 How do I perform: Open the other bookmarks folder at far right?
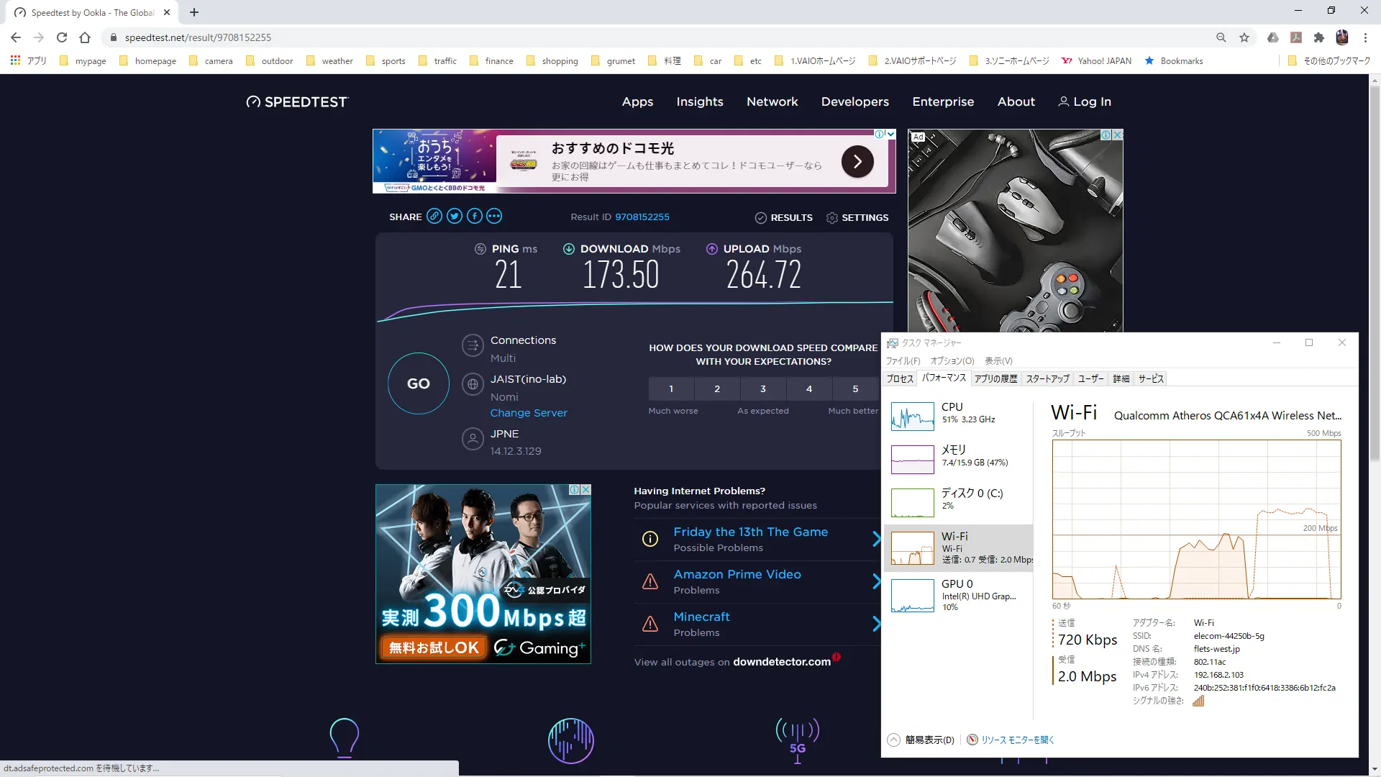1329,61
